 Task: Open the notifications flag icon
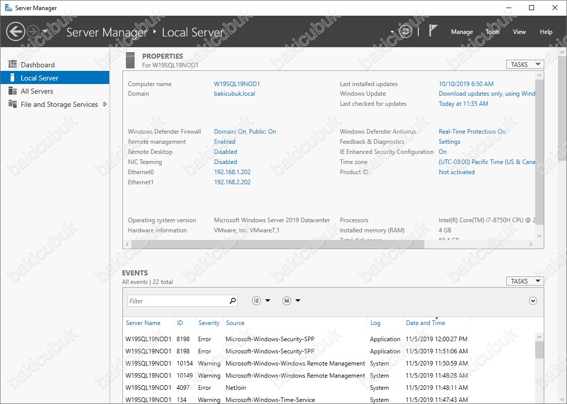pos(433,31)
